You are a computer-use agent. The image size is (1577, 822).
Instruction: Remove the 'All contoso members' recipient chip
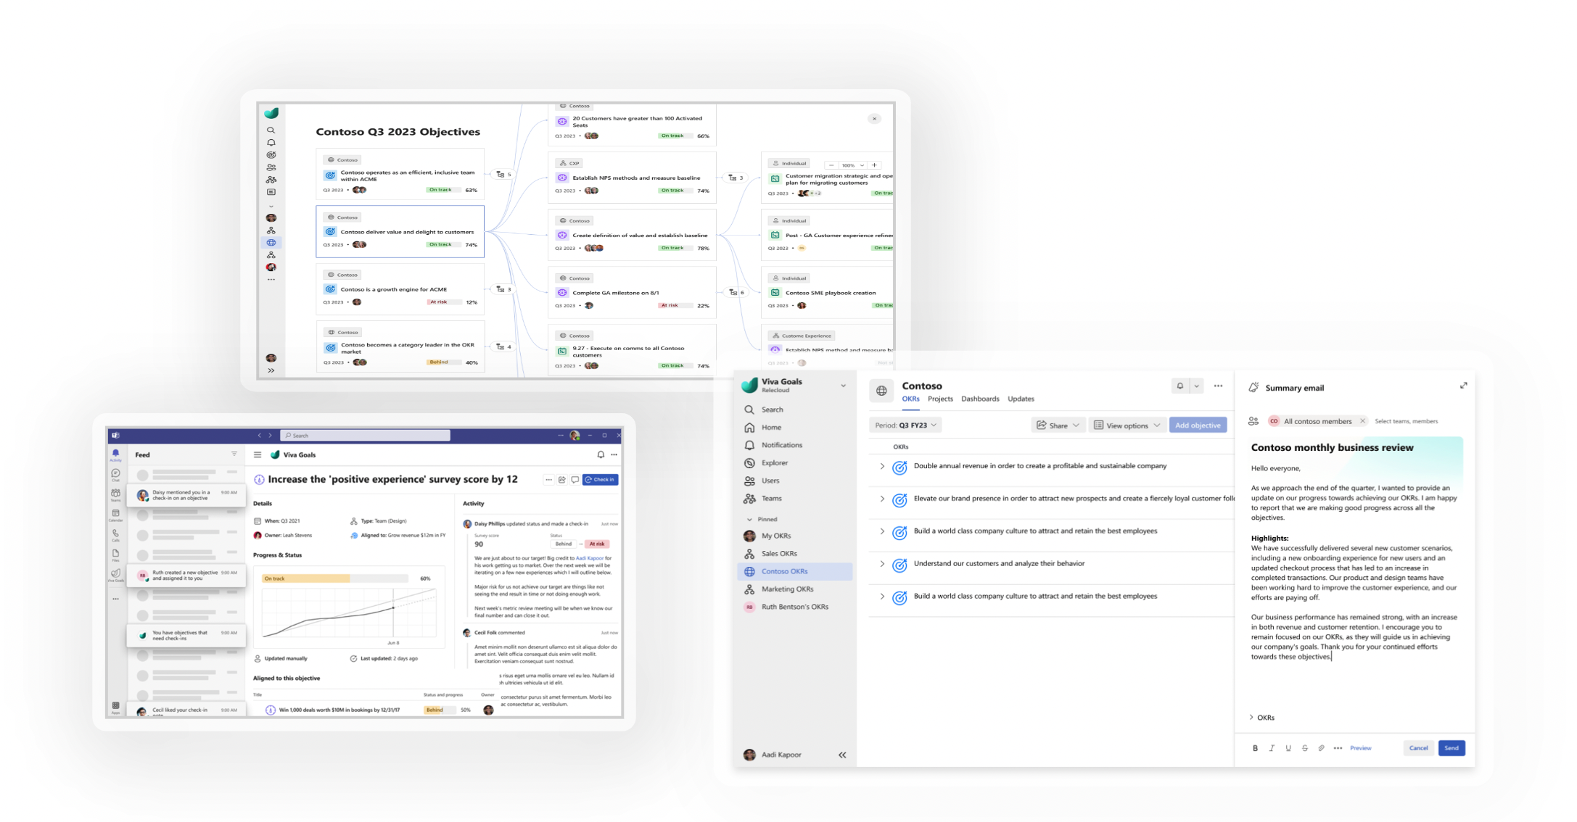[x=1362, y=421]
